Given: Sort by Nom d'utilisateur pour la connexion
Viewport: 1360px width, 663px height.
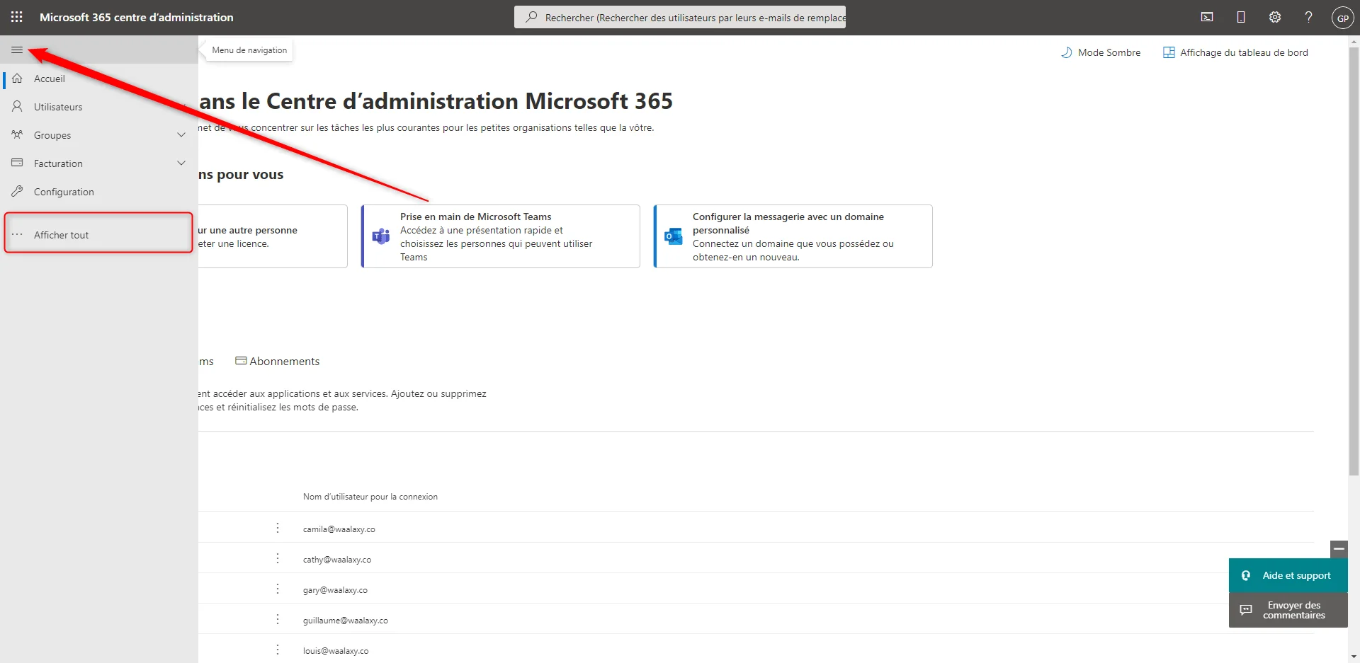Looking at the screenshot, I should click(x=370, y=497).
